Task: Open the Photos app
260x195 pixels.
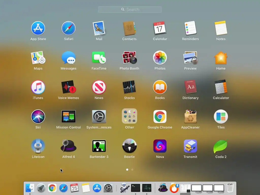Action: point(160,58)
